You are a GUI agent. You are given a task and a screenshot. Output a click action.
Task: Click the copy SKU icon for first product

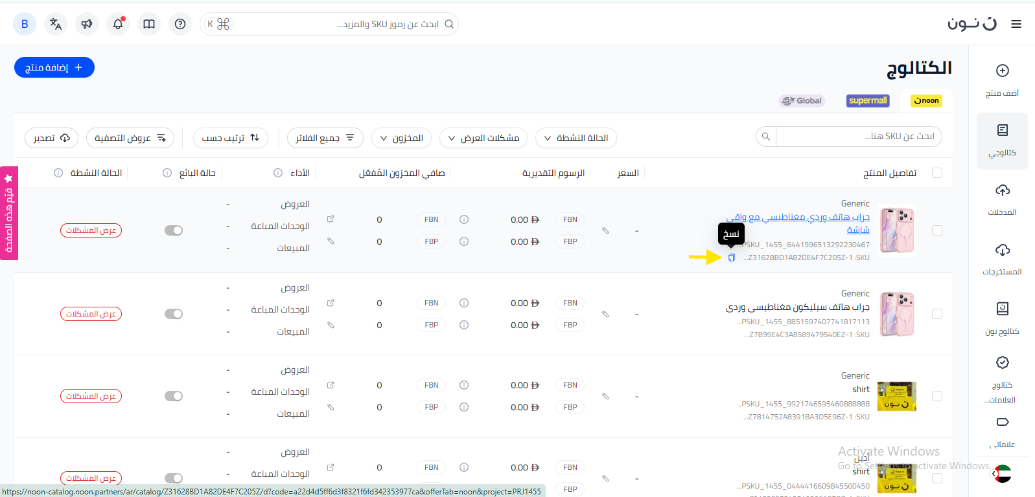[x=731, y=258]
